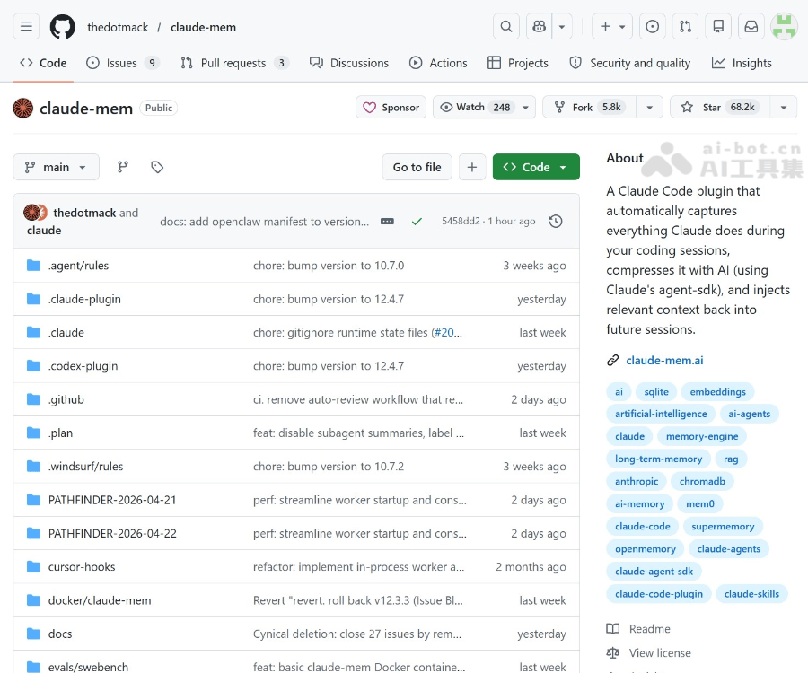Star the repository

pos(720,107)
